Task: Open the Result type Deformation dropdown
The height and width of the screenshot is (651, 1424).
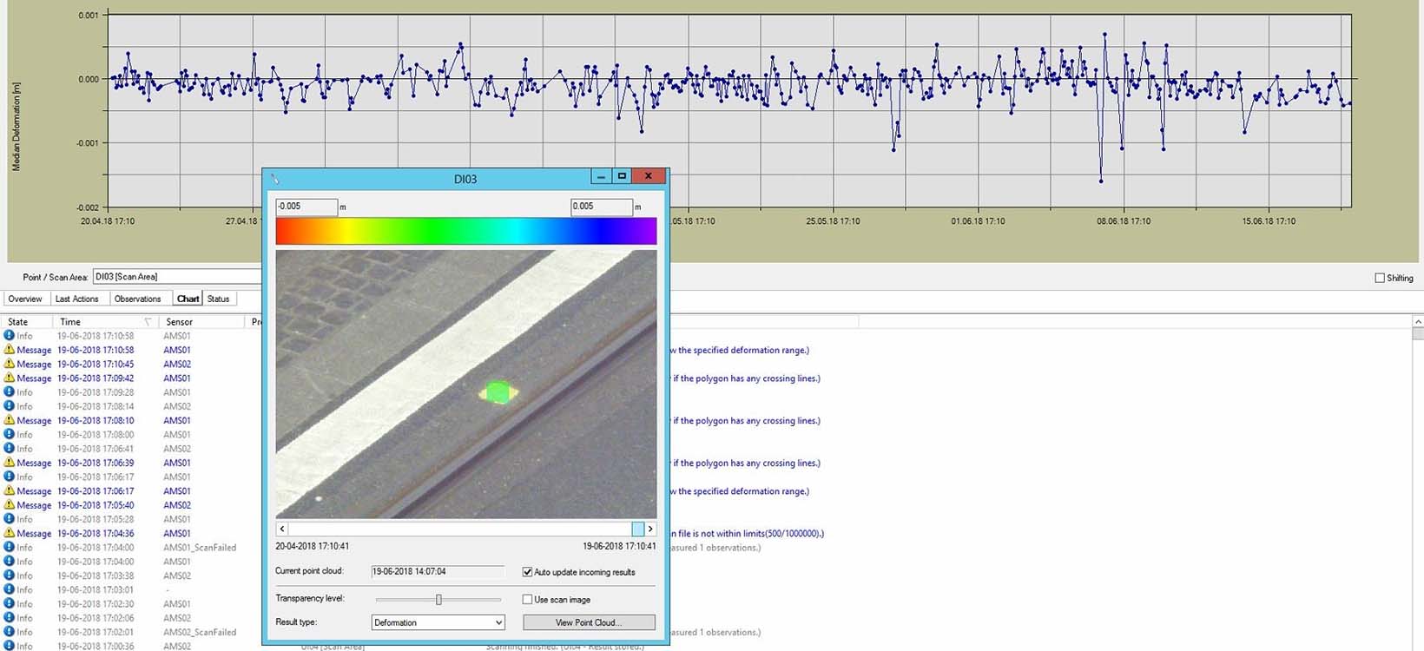Action: click(498, 622)
